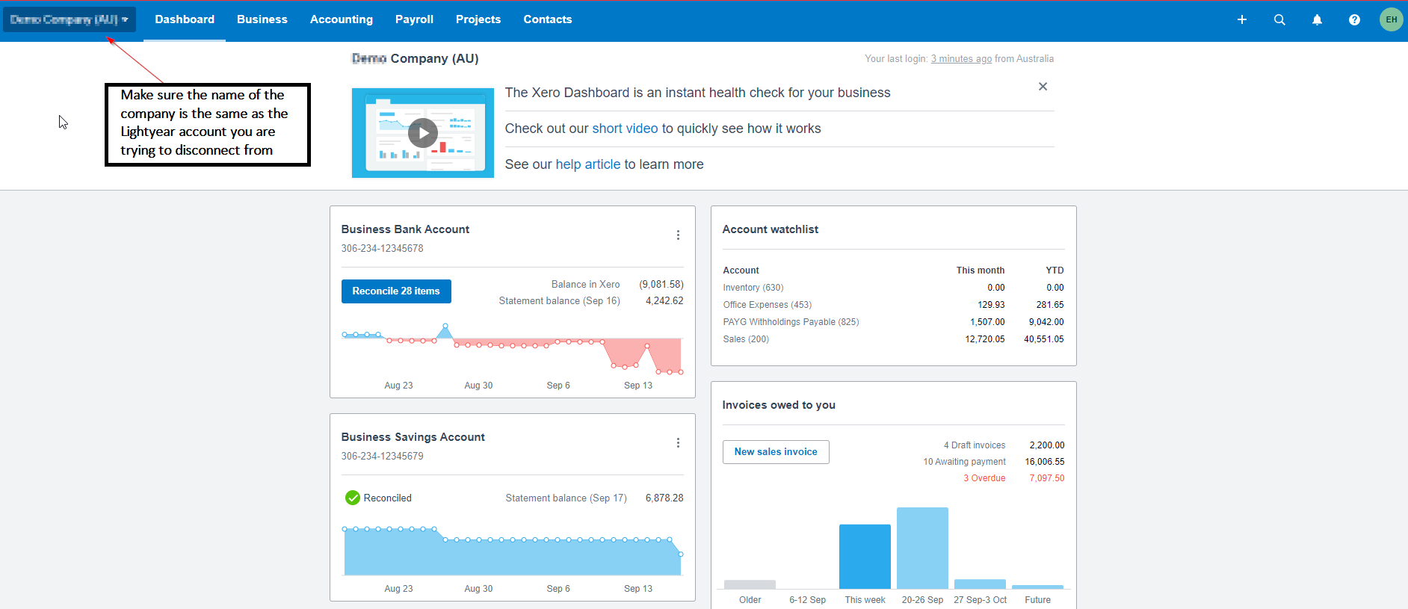Click the plus create-new icon
Screen dimensions: 1408x609
tap(1242, 19)
